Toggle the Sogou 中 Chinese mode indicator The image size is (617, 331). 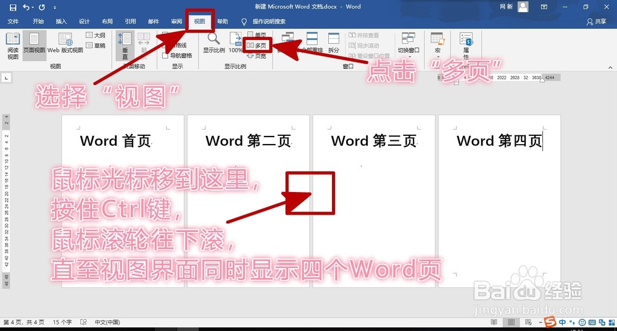pyautogui.click(x=562, y=322)
